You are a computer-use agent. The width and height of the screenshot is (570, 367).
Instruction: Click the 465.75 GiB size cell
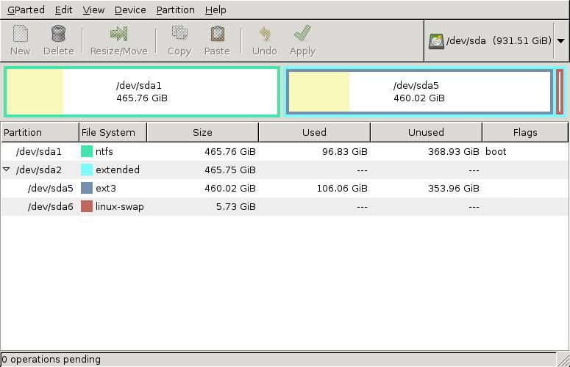[230, 170]
